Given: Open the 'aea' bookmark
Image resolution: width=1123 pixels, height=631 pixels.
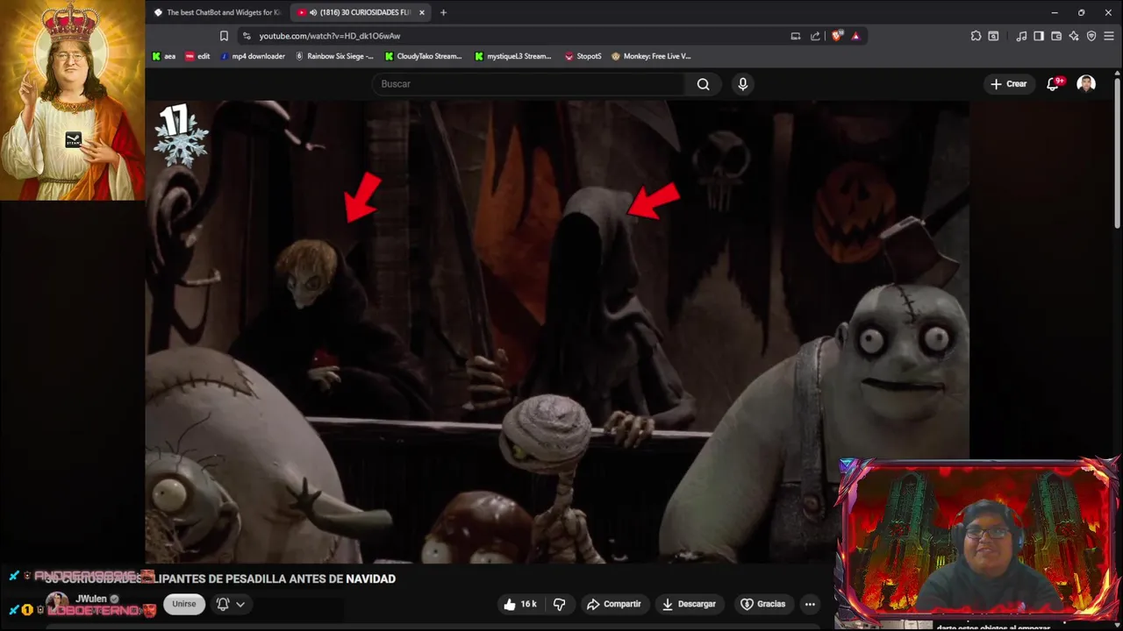Looking at the screenshot, I should pos(164,56).
